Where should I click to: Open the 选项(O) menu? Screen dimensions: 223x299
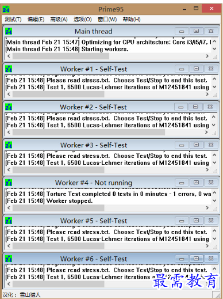pos(83,19)
